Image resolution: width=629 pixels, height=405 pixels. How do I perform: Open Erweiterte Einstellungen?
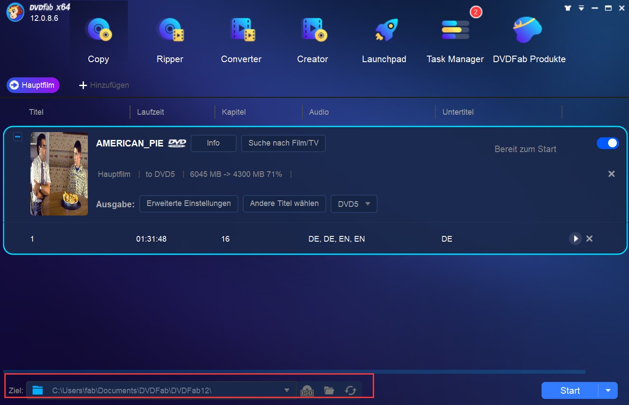point(189,204)
